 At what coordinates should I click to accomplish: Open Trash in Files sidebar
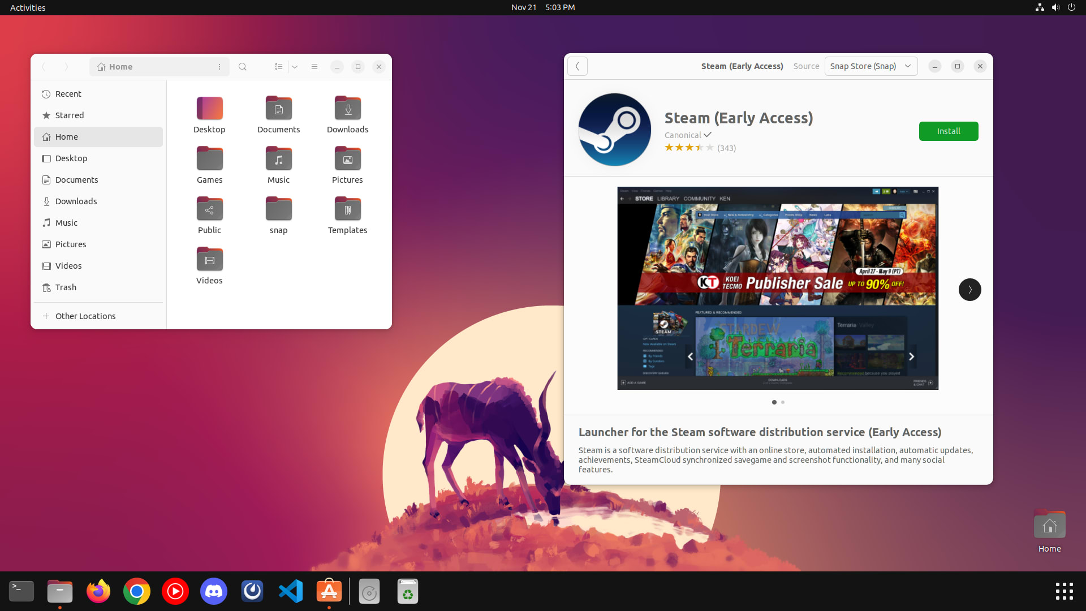point(98,287)
